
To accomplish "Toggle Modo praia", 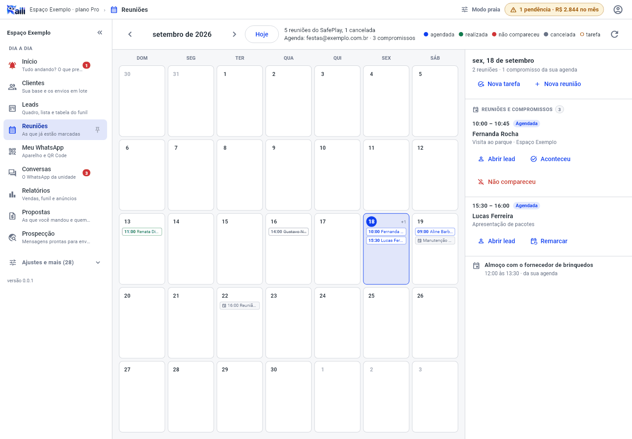I will [x=480, y=10].
